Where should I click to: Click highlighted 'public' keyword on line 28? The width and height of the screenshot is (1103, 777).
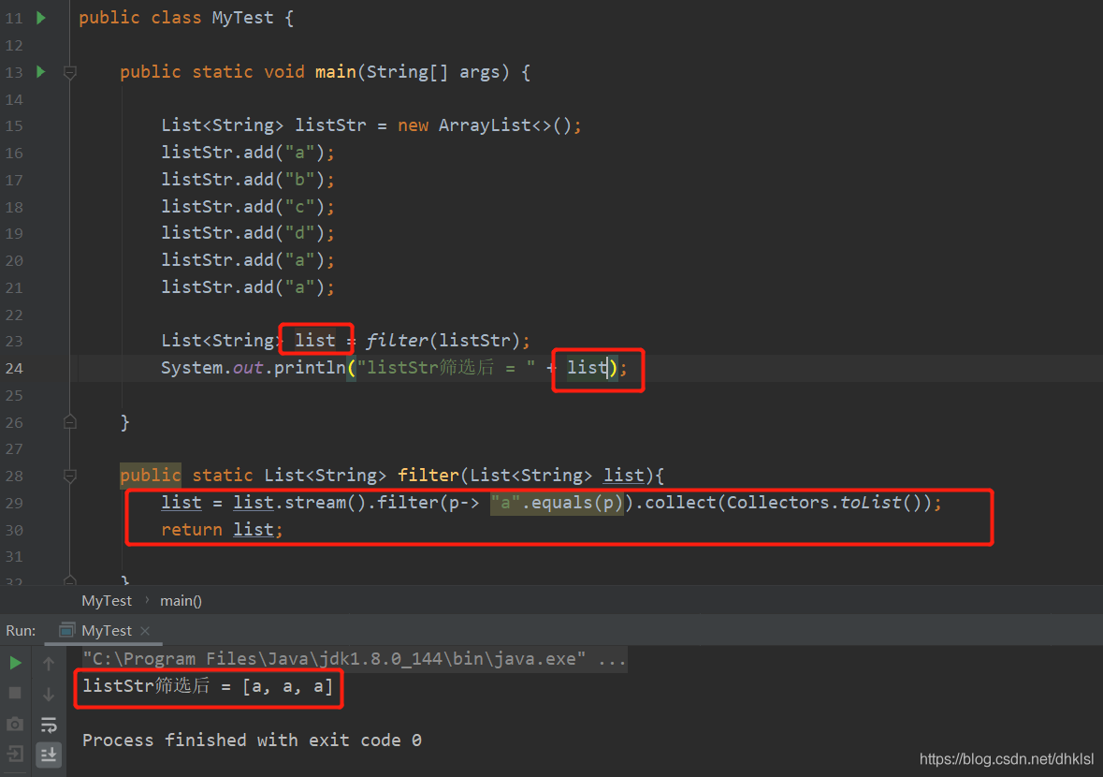(x=151, y=476)
